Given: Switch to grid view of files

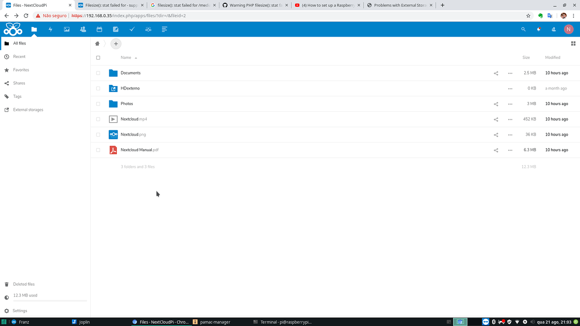Looking at the screenshot, I should pyautogui.click(x=573, y=43).
